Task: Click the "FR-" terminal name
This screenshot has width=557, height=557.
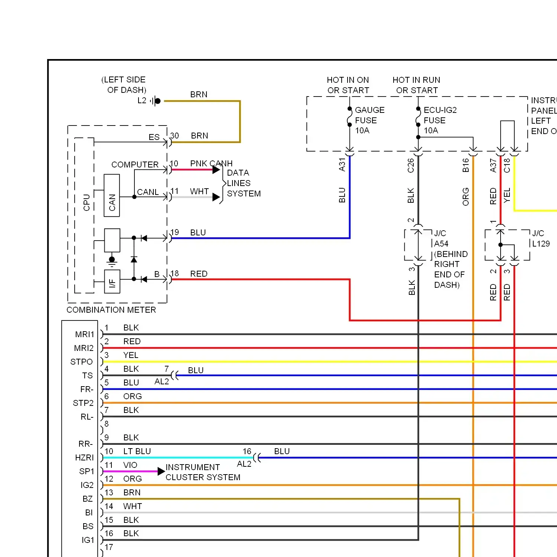Action: coord(87,390)
